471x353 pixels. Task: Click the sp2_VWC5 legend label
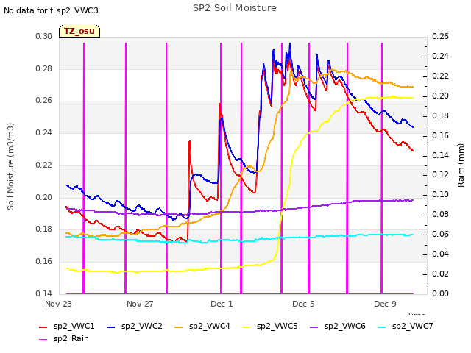(x=277, y=326)
